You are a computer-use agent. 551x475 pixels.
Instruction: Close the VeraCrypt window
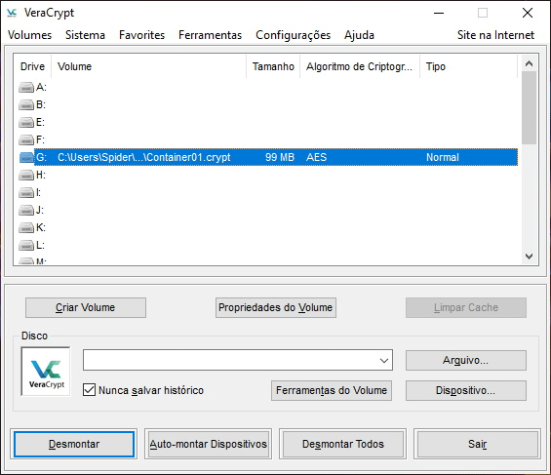(x=527, y=13)
